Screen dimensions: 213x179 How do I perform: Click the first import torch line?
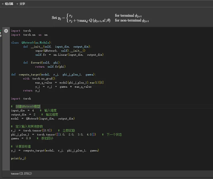[x=21, y=31]
